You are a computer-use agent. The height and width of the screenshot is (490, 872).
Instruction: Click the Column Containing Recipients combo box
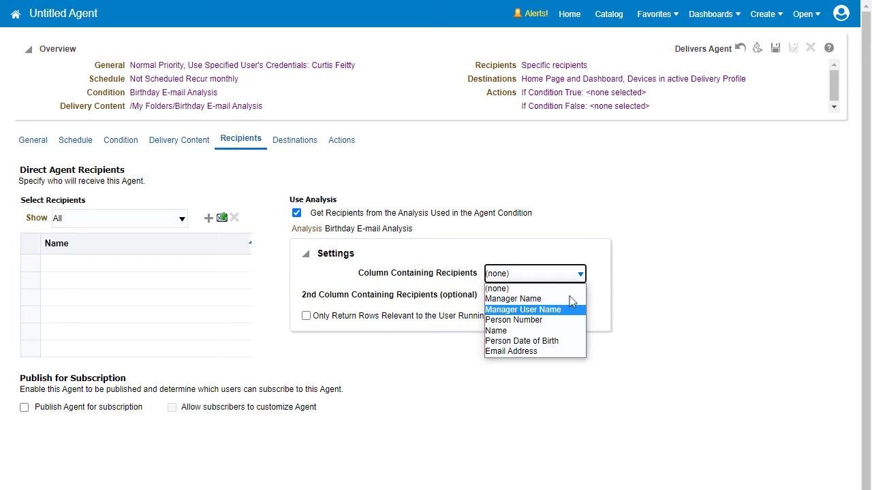point(535,274)
